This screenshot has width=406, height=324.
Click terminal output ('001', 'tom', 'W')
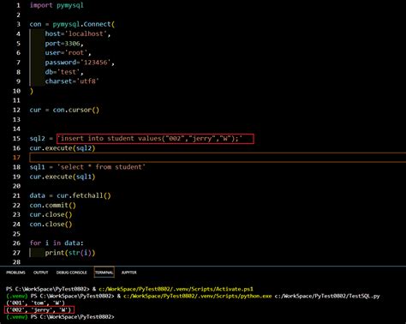pyautogui.click(x=35, y=303)
